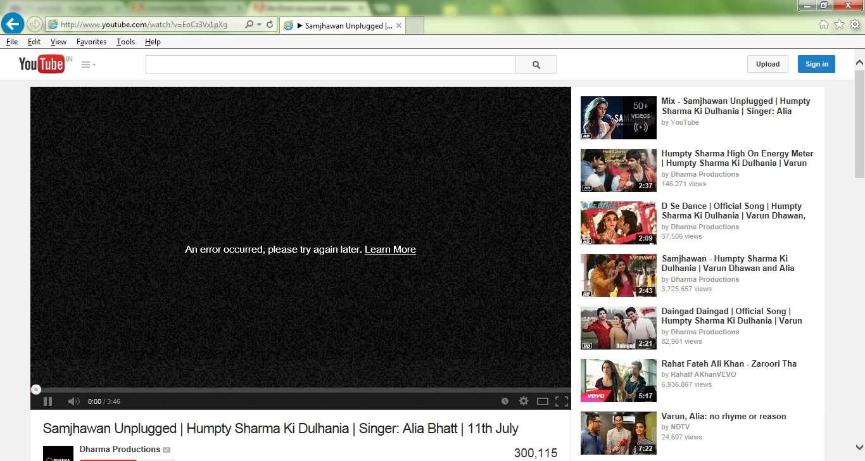Toggle theater mode player size

coord(543,401)
